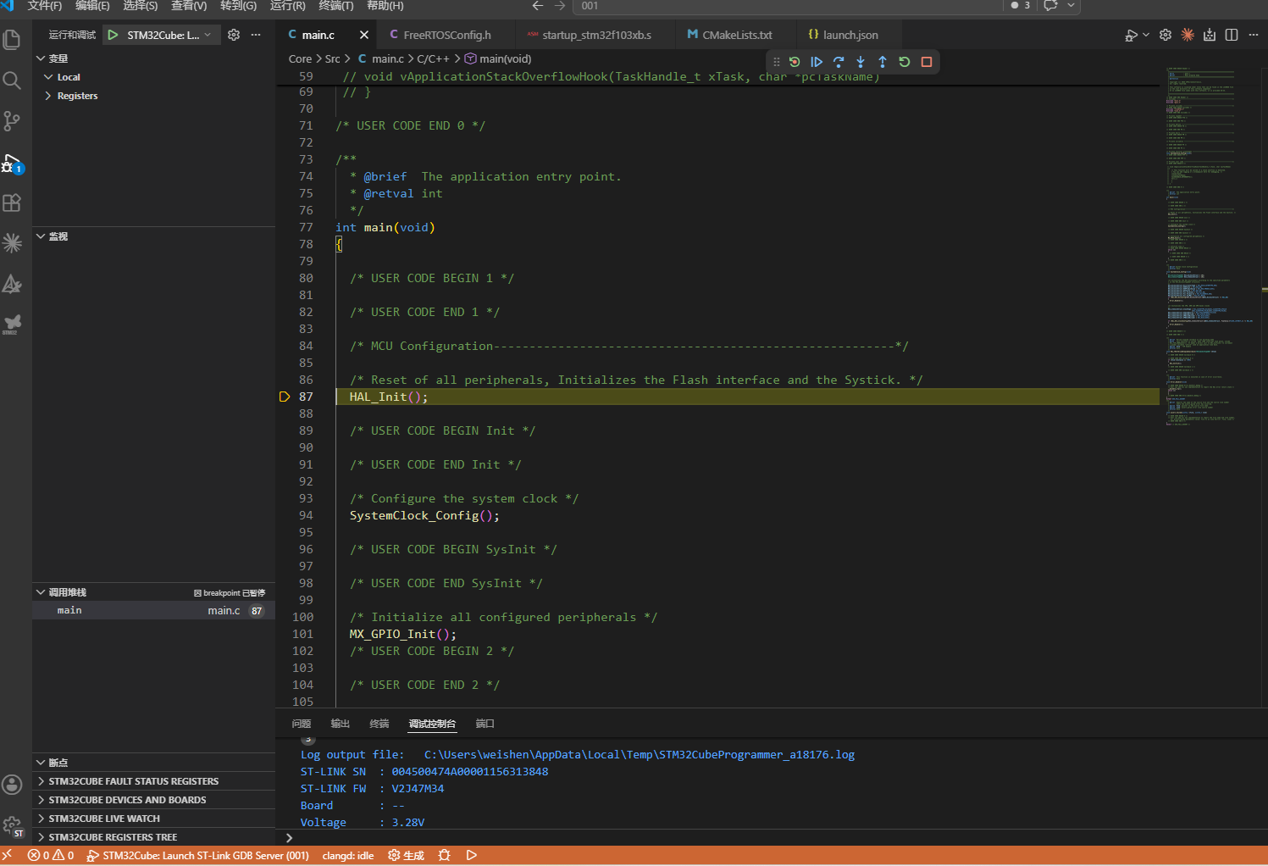
Task: Click the build download icon in editor title
Action: 1210,35
